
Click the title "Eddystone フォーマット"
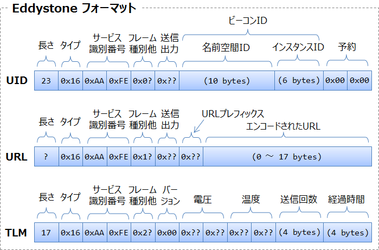point(74,9)
